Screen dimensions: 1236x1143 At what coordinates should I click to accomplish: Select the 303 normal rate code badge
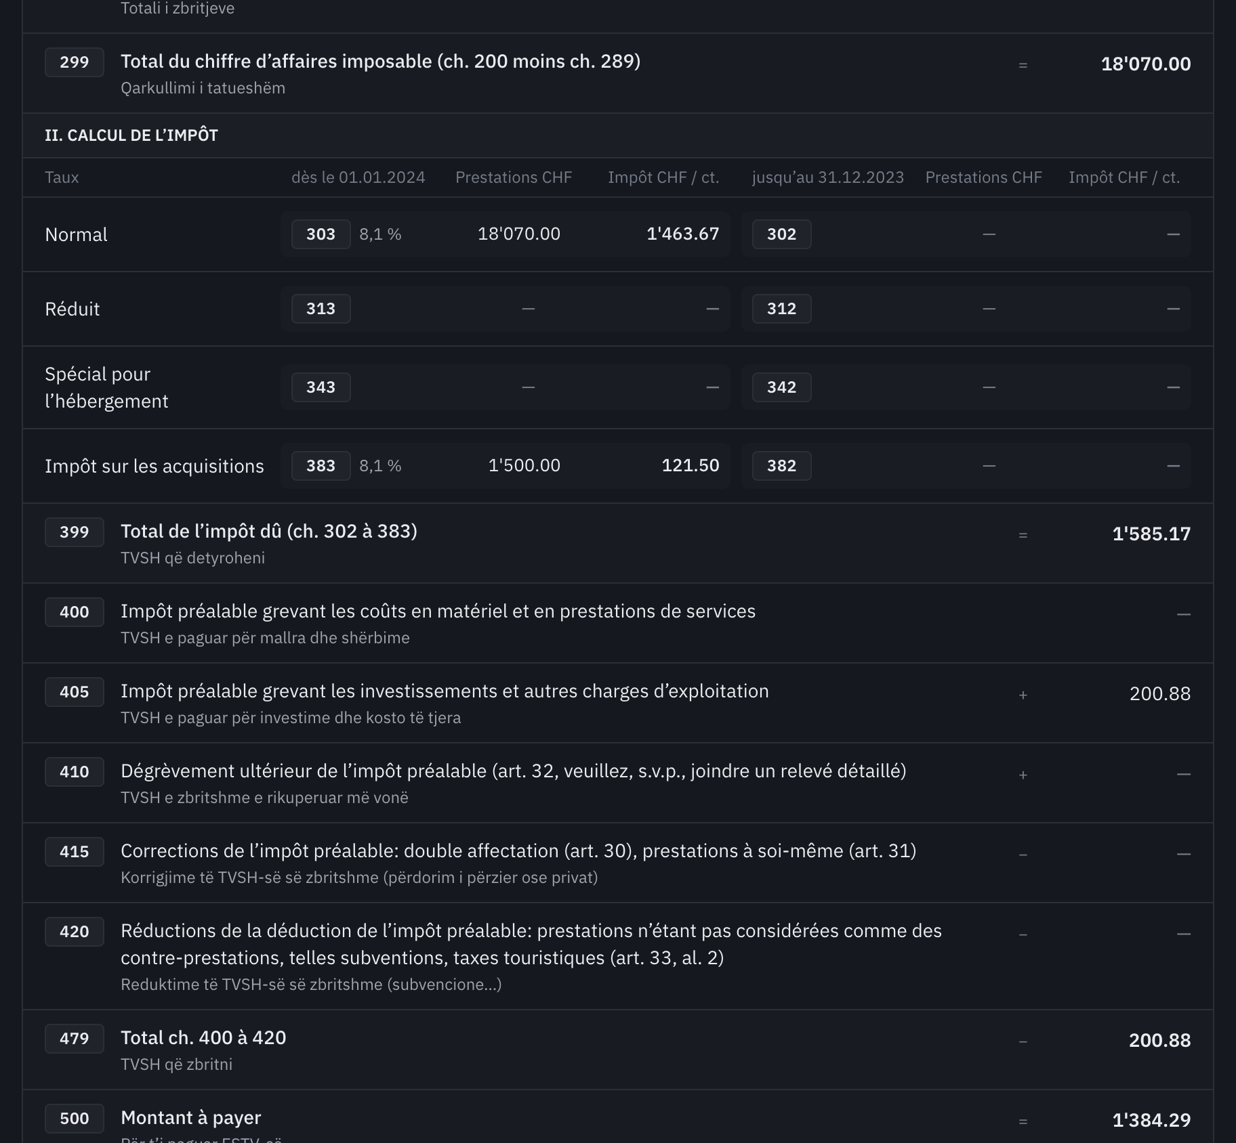[x=321, y=234]
